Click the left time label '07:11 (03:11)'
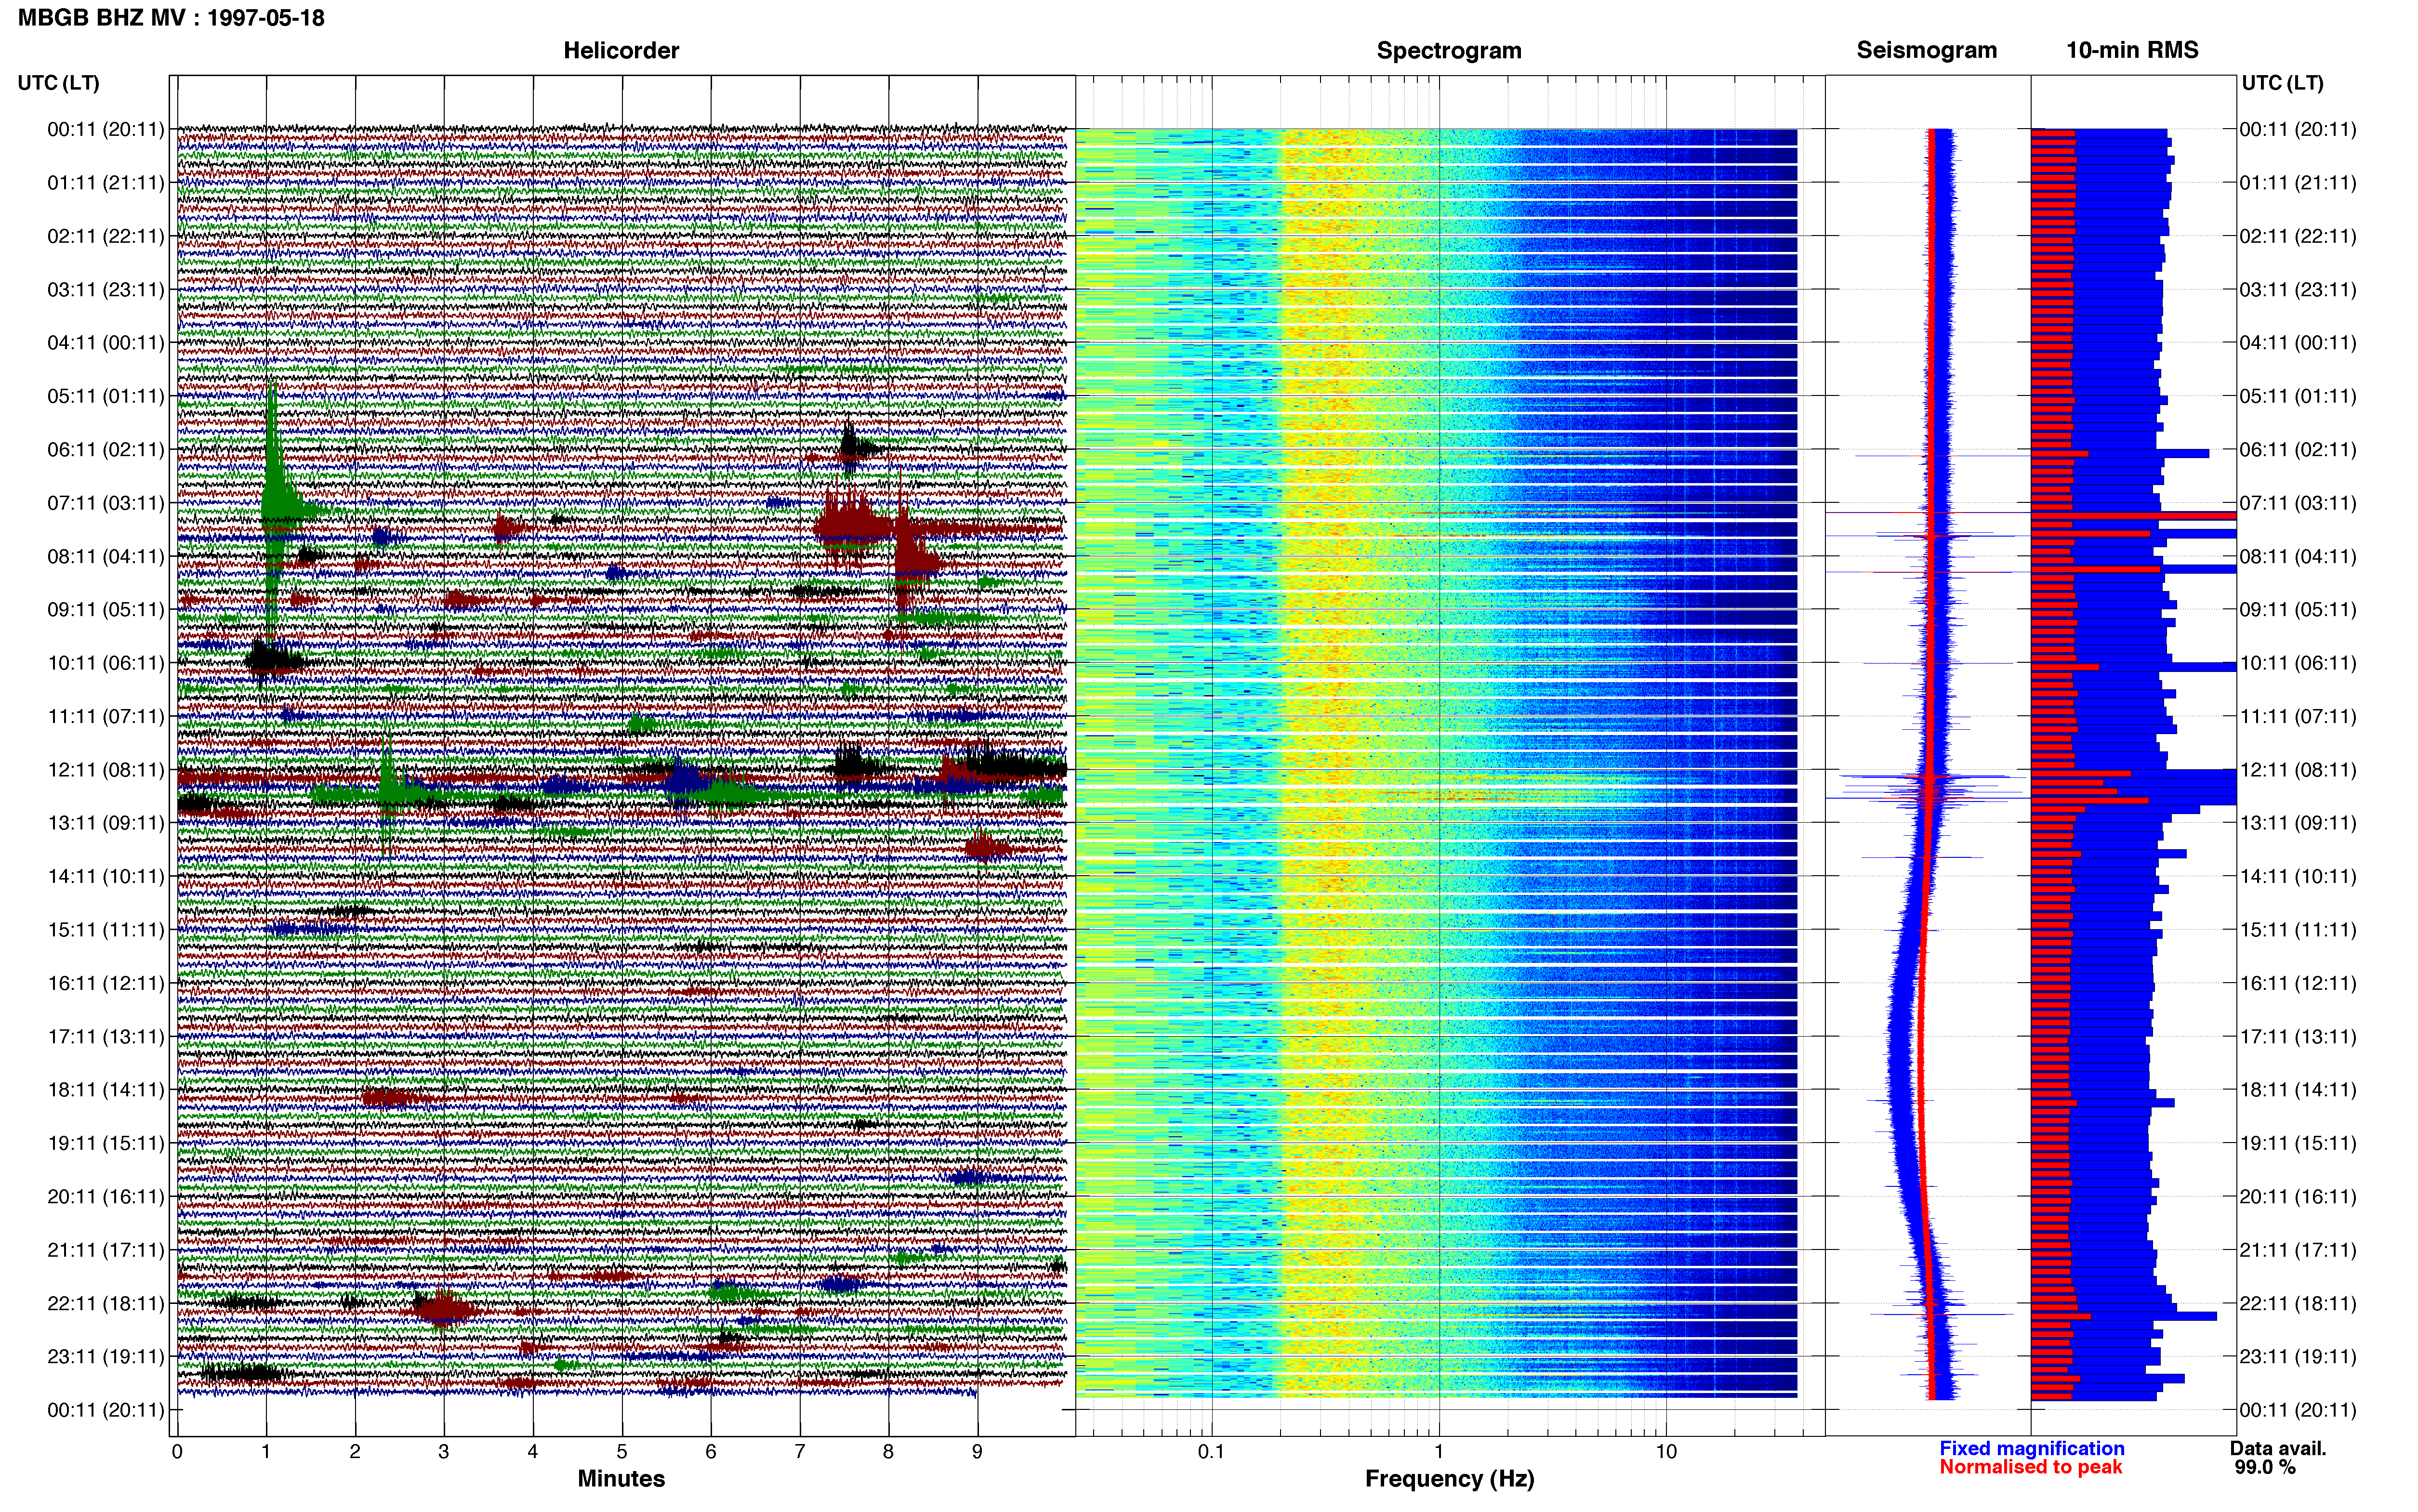The height and width of the screenshot is (1512, 2418). [106, 503]
